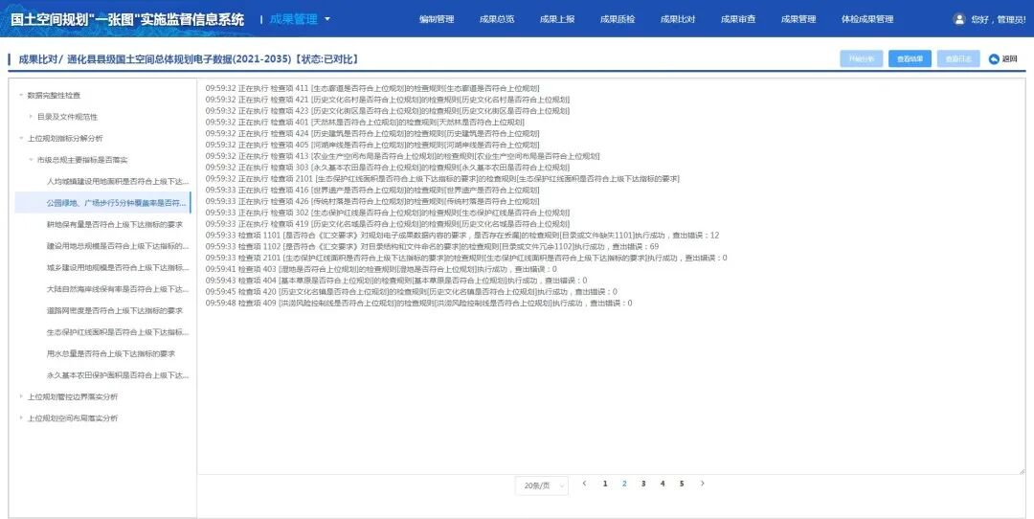Jump to page 3 in pagination

point(643,484)
